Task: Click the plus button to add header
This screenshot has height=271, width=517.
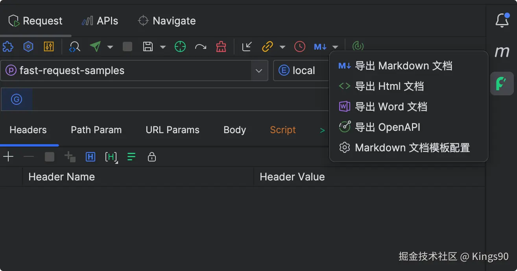Action: (8, 157)
